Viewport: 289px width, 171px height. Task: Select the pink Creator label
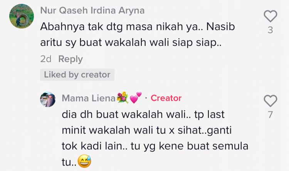(166, 98)
